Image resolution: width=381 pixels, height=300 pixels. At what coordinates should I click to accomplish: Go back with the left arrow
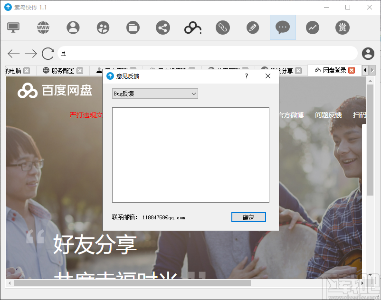(14, 53)
